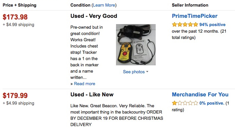The width and height of the screenshot is (235, 133).
Task: Visit the Merchandise For You seller page
Action: 200,94
